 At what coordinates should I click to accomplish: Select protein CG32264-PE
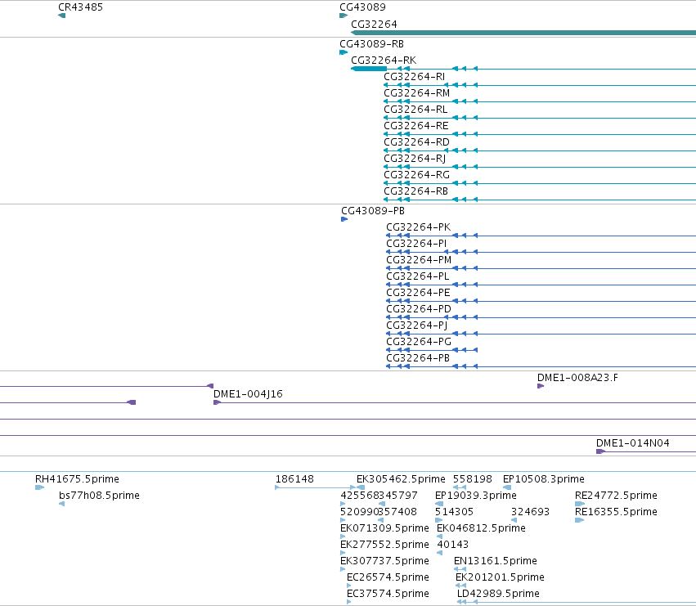[x=418, y=293]
